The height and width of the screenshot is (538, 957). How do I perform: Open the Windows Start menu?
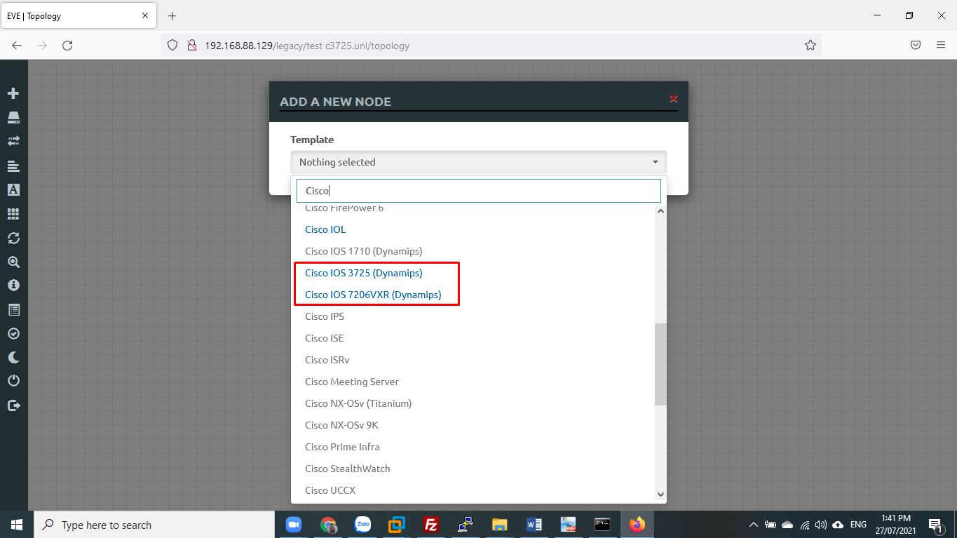17,525
